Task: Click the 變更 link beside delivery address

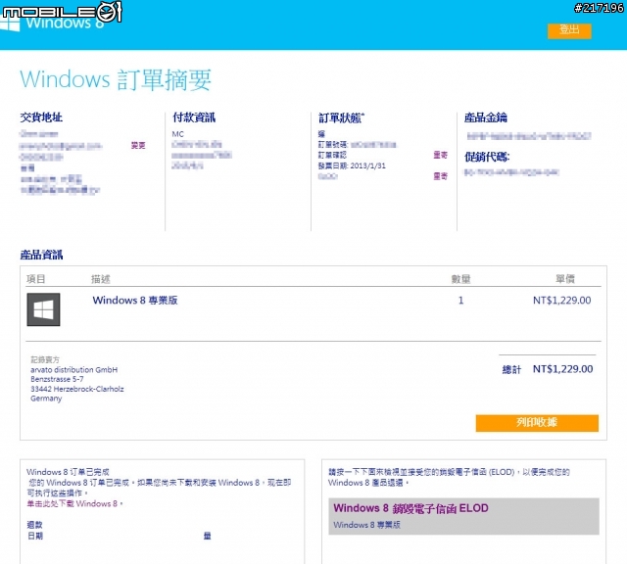Action: point(138,146)
